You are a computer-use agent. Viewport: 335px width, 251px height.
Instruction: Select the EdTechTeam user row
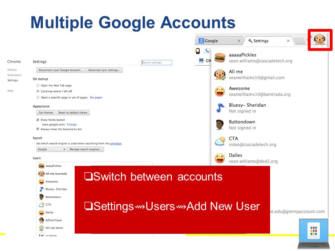coord(56,220)
